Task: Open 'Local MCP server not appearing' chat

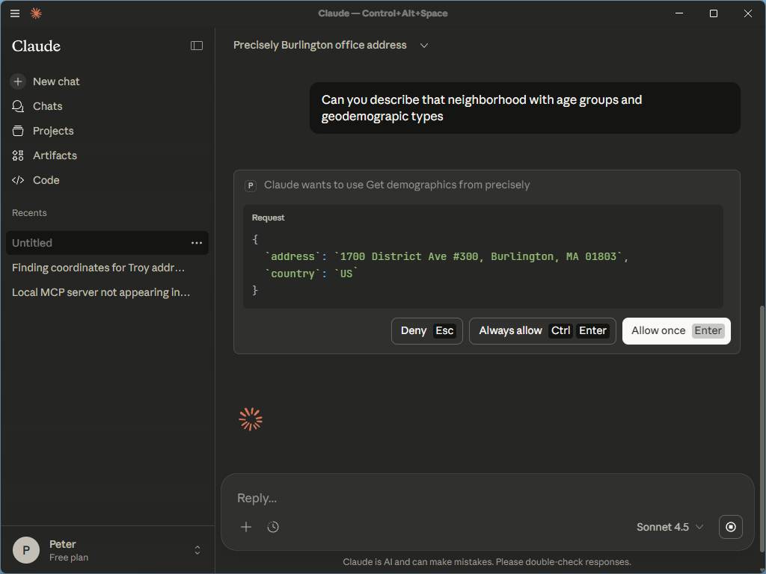Action: click(101, 292)
